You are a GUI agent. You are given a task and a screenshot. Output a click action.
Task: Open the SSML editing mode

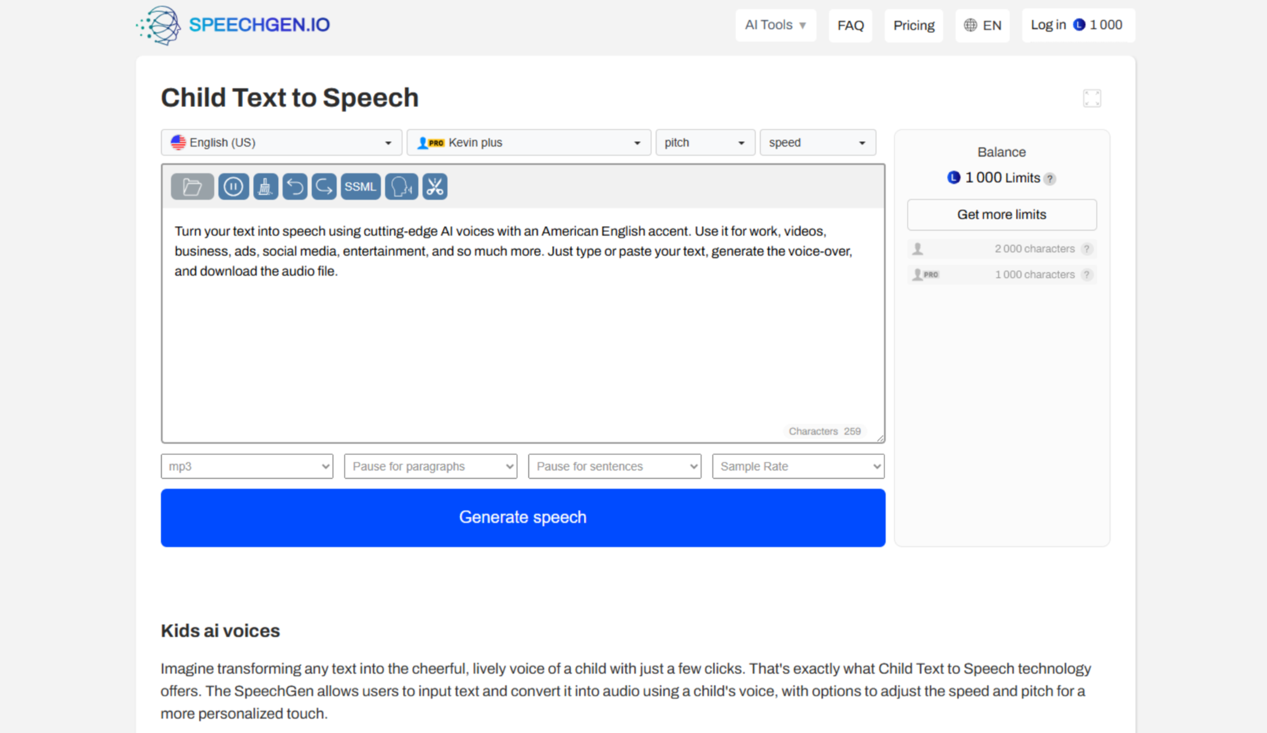pos(360,186)
